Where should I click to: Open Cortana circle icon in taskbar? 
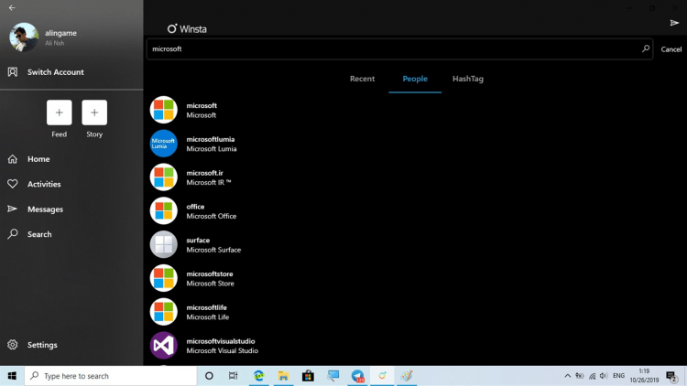pos(209,376)
